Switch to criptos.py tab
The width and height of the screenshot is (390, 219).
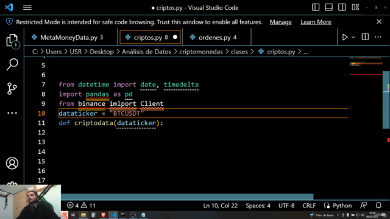150,38
